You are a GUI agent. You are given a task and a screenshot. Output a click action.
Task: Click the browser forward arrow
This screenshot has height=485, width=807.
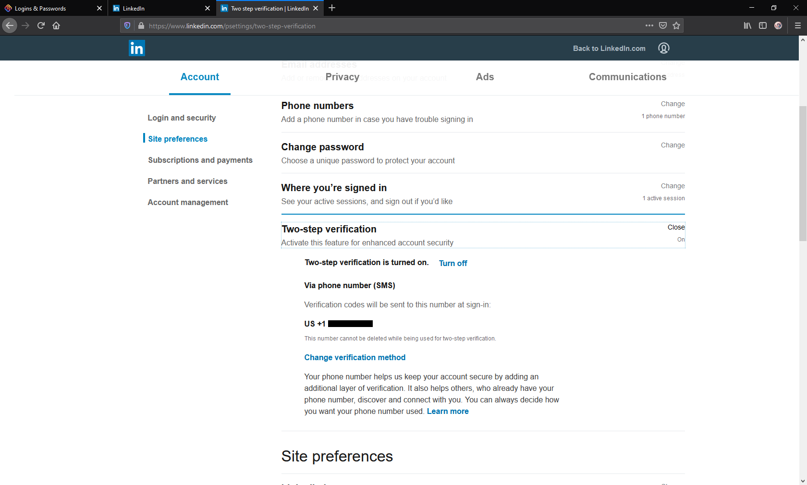(26, 25)
